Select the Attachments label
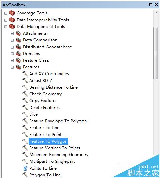160x178 pixels. pos(35,33)
